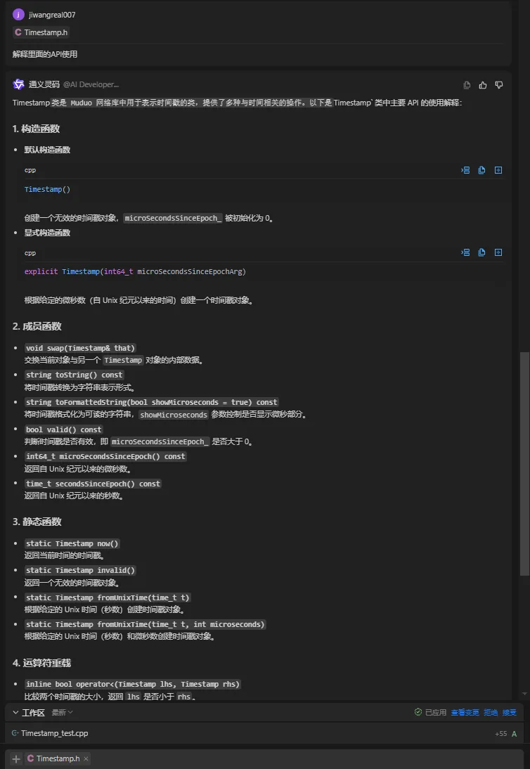Create new file from Timestamp() code block
This screenshot has width=530, height=769.
point(498,170)
